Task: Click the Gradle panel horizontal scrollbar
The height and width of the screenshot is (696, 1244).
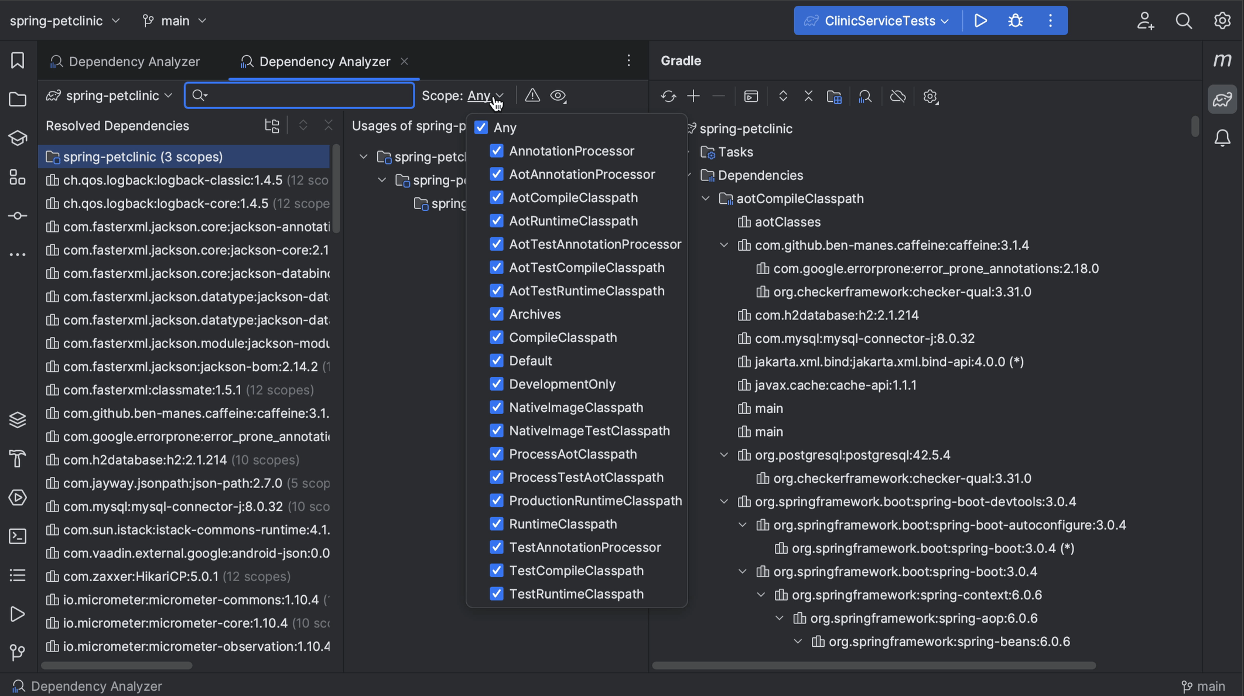Action: [x=873, y=666]
